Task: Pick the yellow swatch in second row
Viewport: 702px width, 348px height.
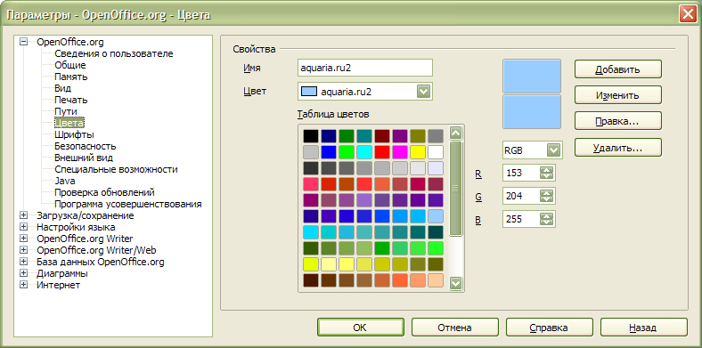Action: [x=418, y=152]
